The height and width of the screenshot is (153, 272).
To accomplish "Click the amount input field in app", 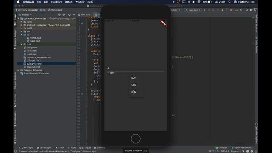I will tap(136, 68).
